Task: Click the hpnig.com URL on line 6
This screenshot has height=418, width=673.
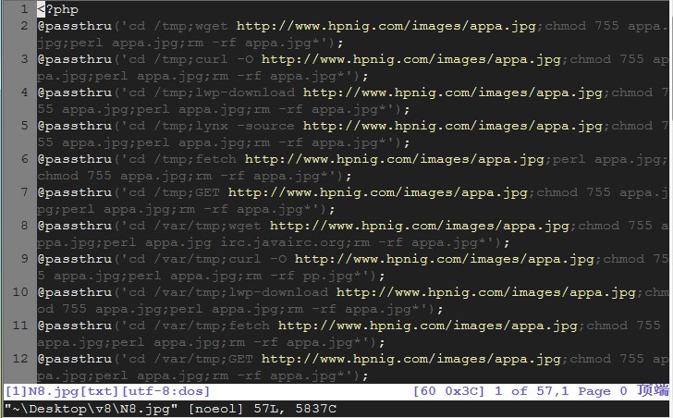Action: point(395,160)
